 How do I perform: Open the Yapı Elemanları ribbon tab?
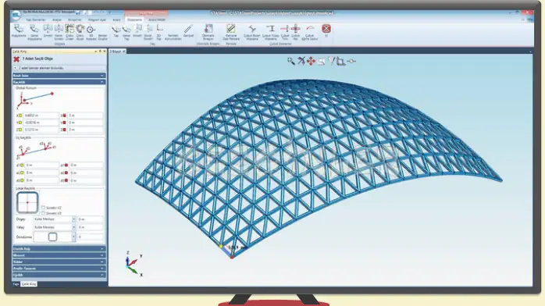35,20
